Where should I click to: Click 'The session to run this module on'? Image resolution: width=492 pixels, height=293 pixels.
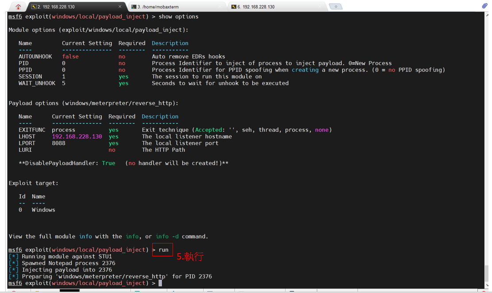(207, 77)
